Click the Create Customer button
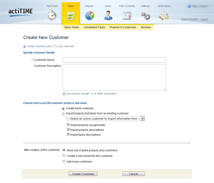Image resolution: width=214 pixels, height=183 pixels. tap(83, 174)
